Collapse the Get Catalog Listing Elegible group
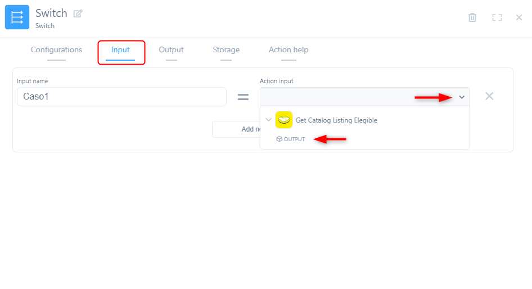 [268, 120]
